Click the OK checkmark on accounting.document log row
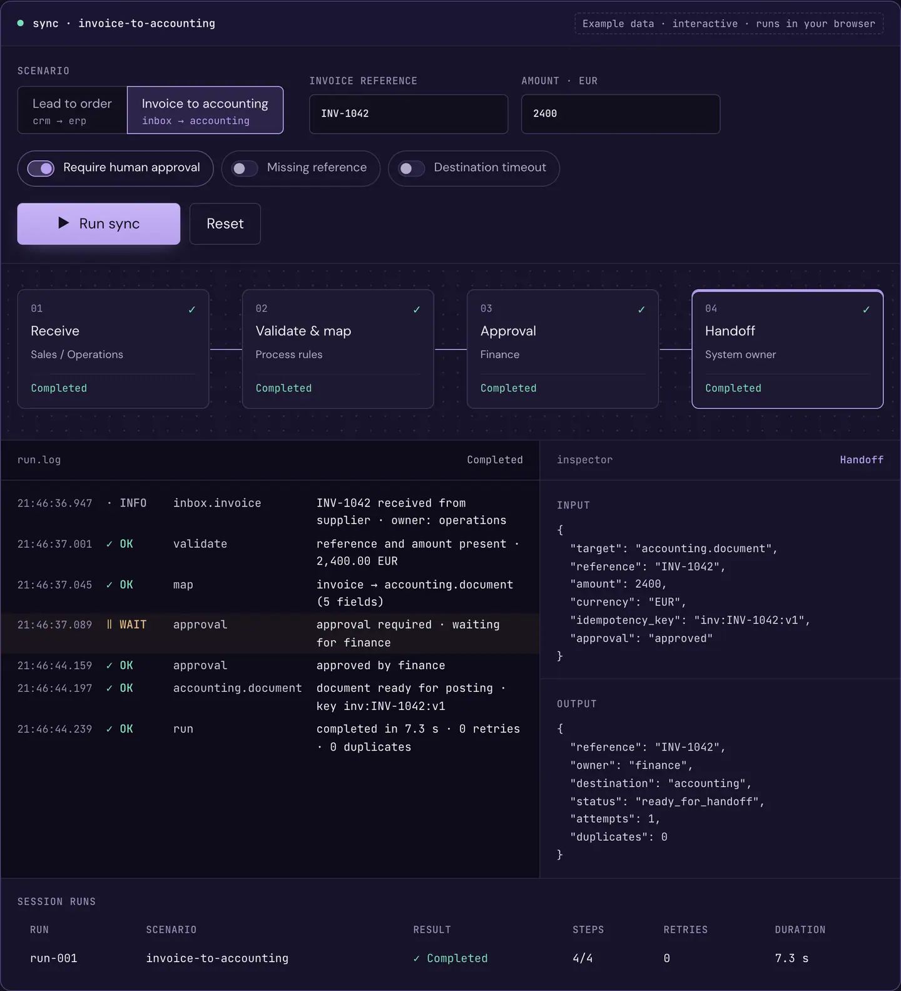 tap(109, 688)
